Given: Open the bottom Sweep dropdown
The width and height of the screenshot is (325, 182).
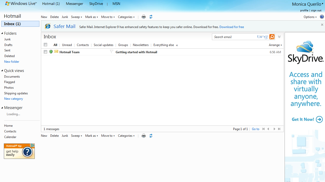Looking at the screenshot, I should tap(76, 136).
